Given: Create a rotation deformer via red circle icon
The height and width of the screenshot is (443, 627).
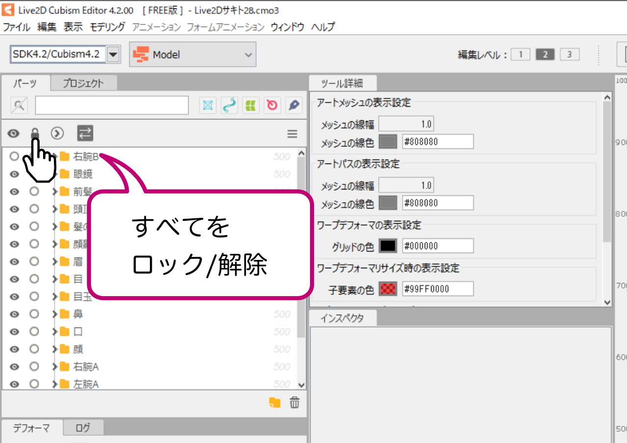Looking at the screenshot, I should (272, 105).
